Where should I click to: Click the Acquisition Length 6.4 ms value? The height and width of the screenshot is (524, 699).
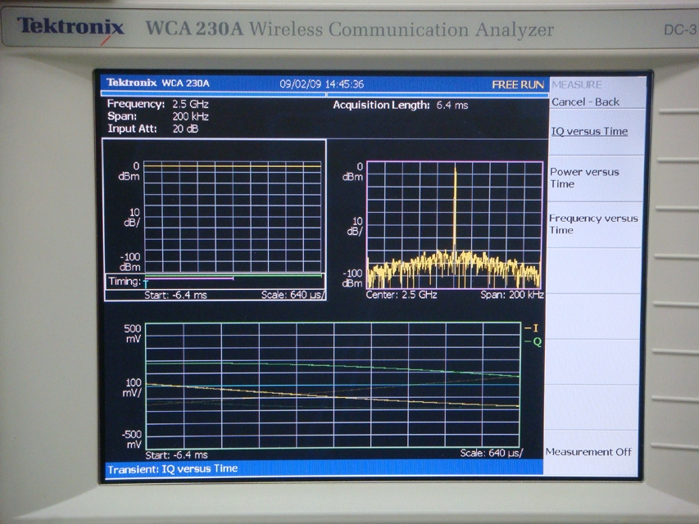pyautogui.click(x=452, y=105)
